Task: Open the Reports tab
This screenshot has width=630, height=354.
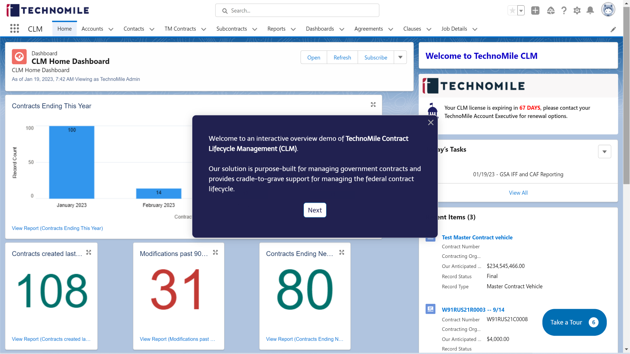Action: [x=276, y=29]
